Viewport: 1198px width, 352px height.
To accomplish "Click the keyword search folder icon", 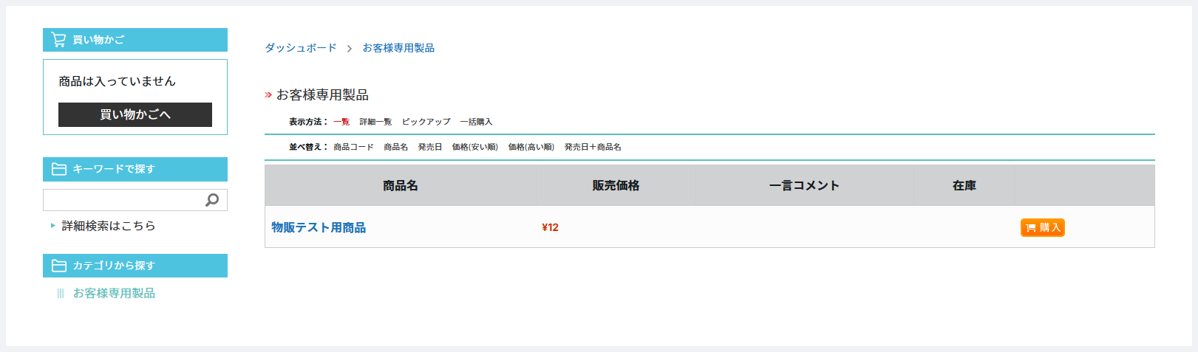I will click(59, 169).
